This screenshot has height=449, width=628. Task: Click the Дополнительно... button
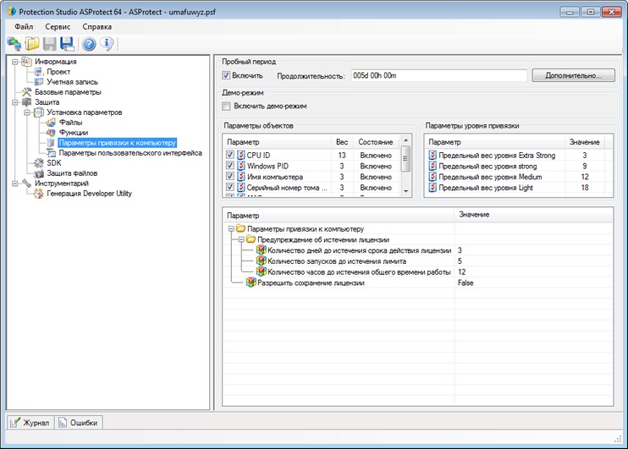(x=573, y=75)
